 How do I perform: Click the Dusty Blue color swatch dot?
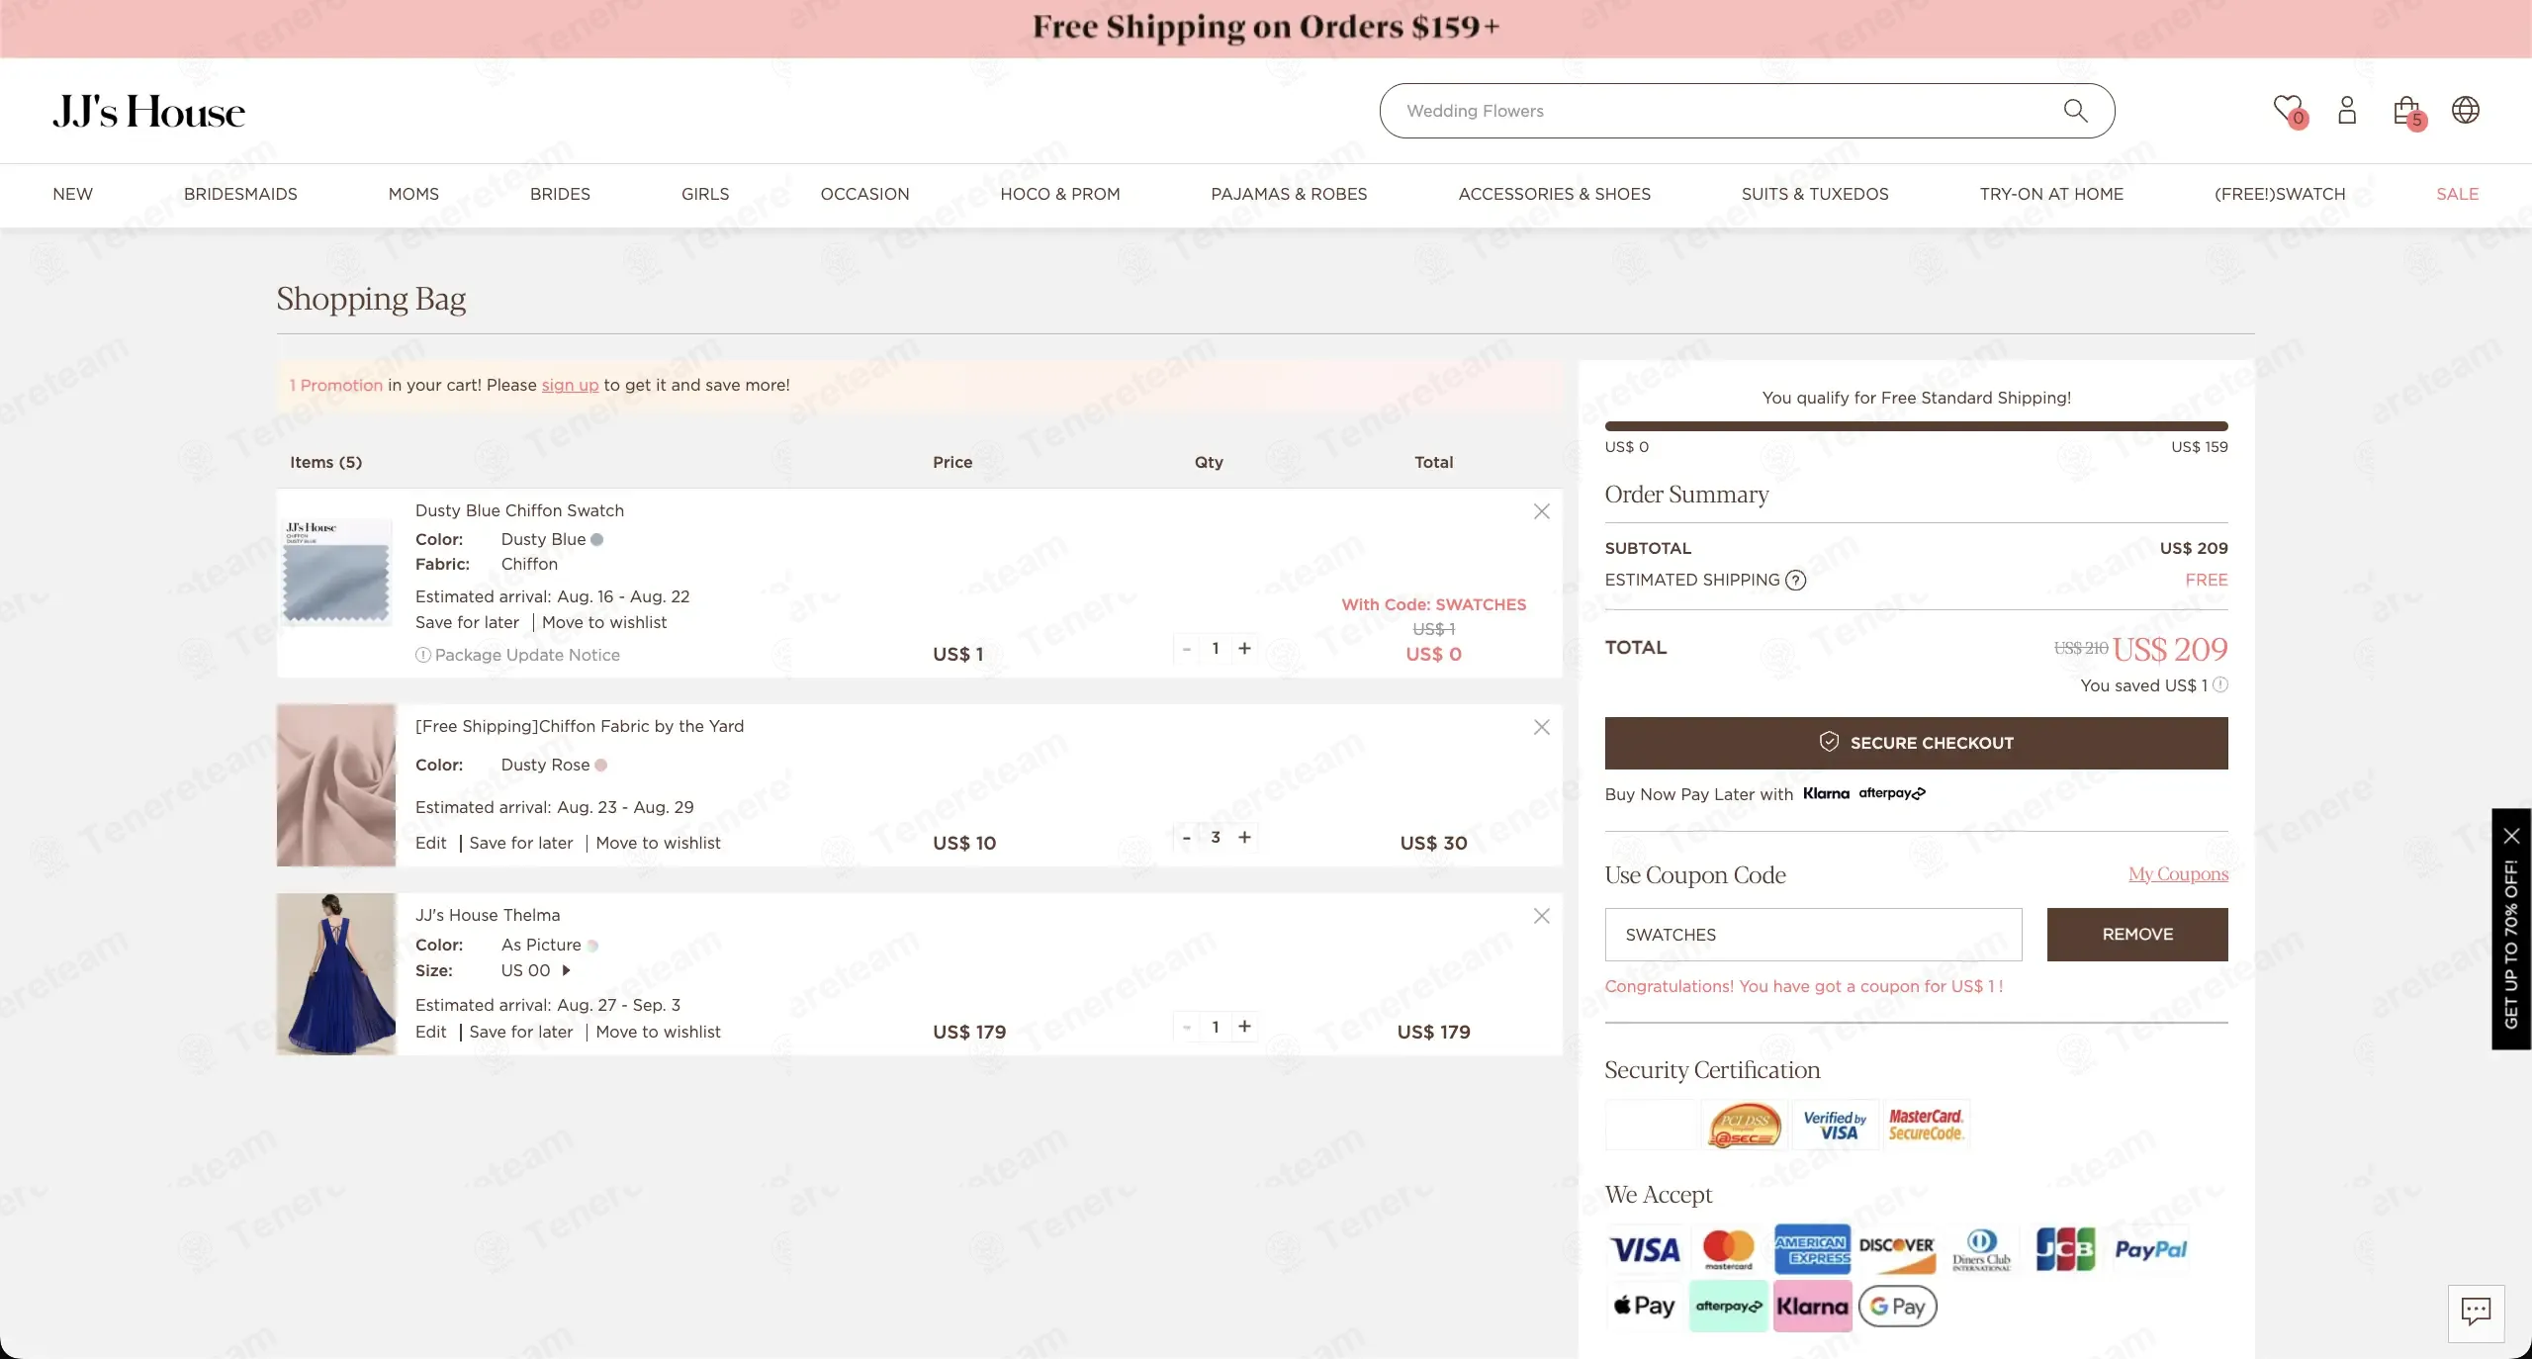pyautogui.click(x=596, y=540)
